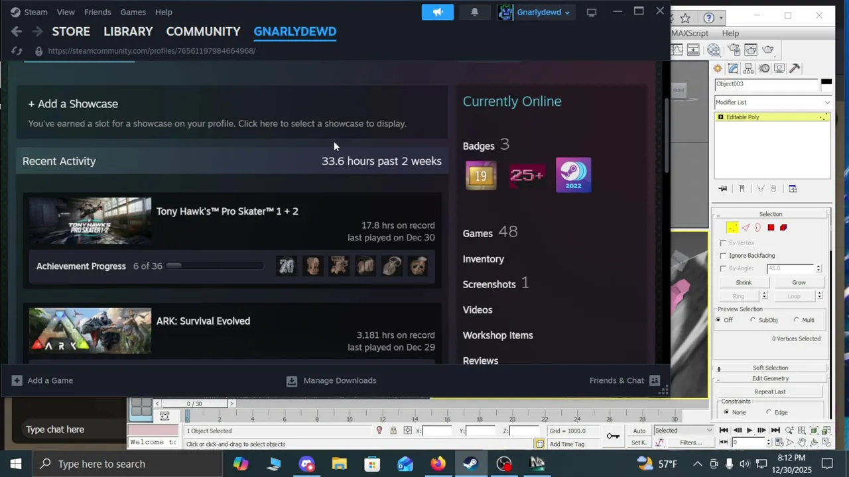Open Inventory link on profile
The height and width of the screenshot is (477, 849).
pos(484,259)
